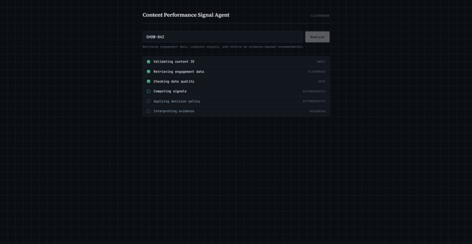Click the green status dot for Checking data quality
This screenshot has height=244, width=472.
tap(148, 81)
